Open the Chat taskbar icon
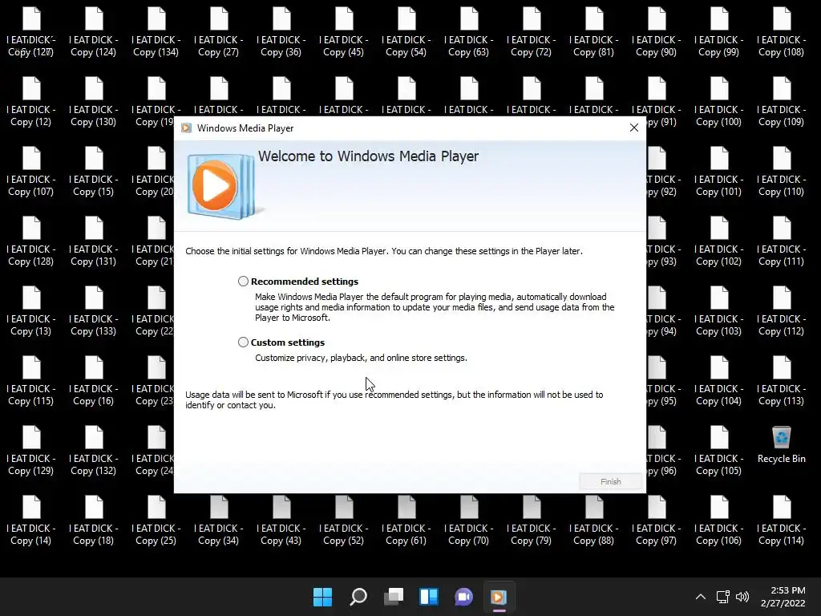 (464, 597)
